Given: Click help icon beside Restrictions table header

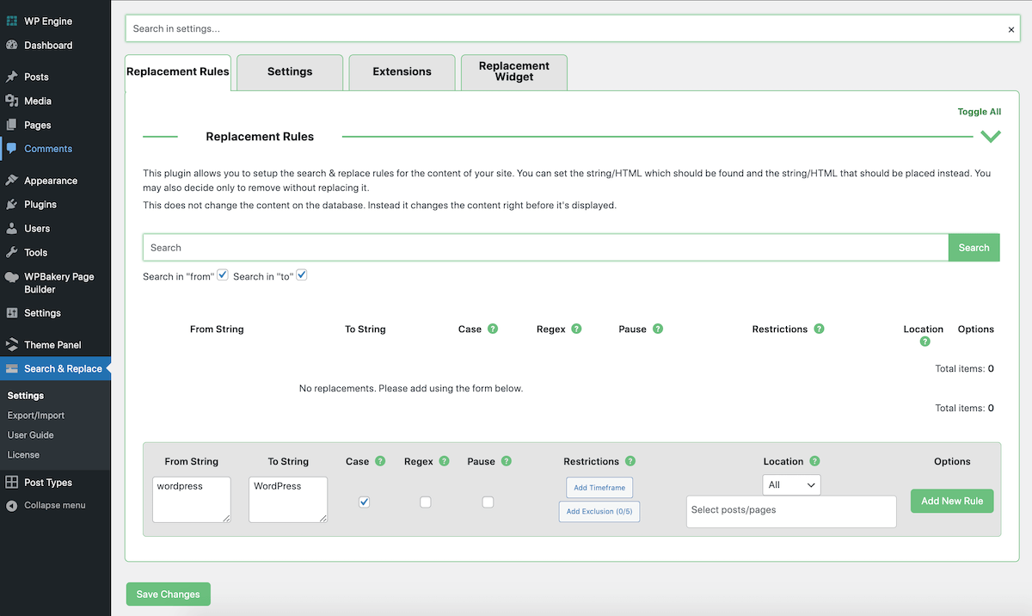Looking at the screenshot, I should [x=820, y=329].
